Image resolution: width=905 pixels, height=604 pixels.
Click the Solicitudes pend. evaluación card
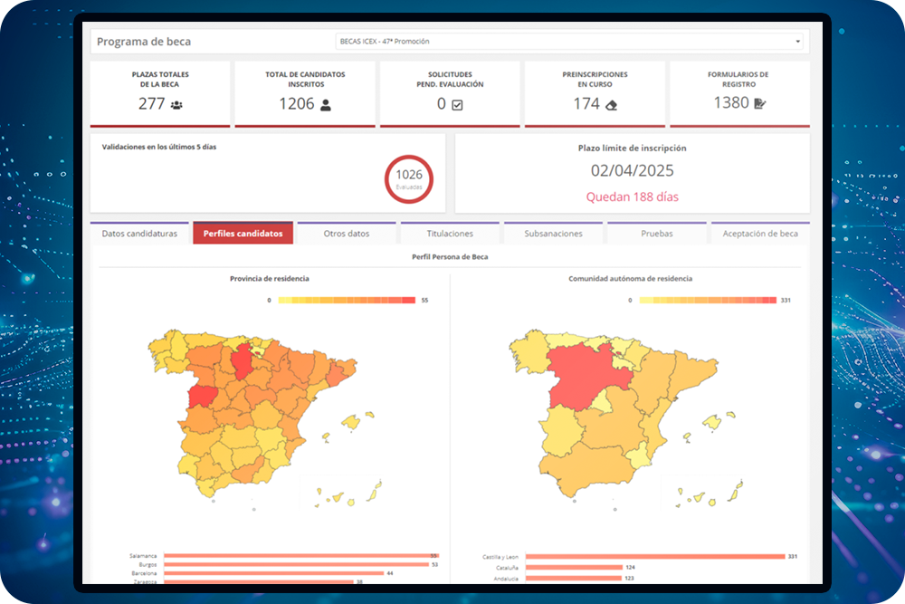[450, 93]
